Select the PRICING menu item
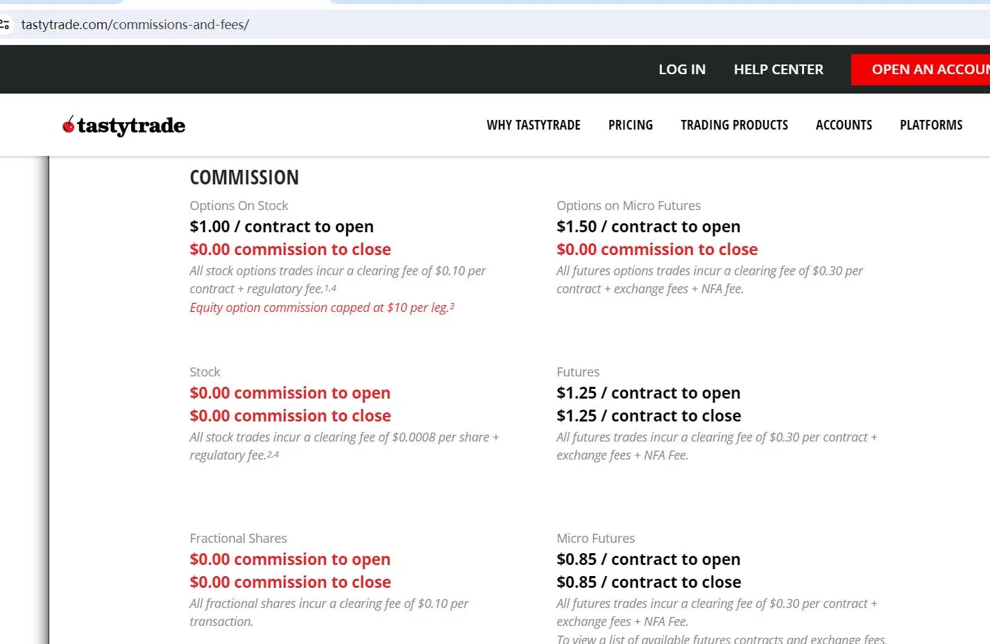990x644 pixels. tap(631, 125)
